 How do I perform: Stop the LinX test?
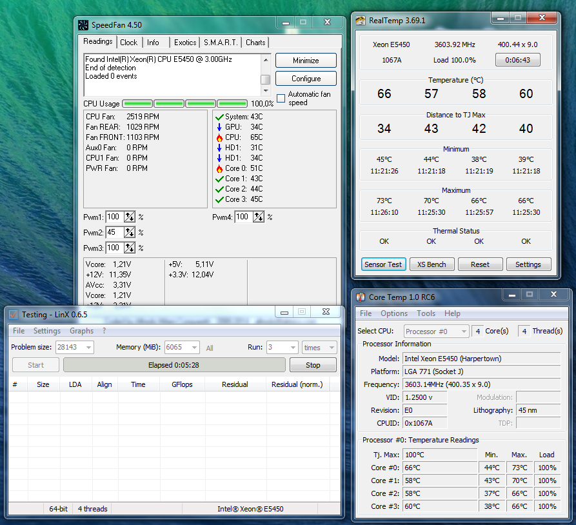coord(313,365)
